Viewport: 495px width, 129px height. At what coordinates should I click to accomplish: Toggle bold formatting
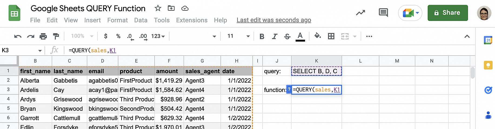pos(262,36)
